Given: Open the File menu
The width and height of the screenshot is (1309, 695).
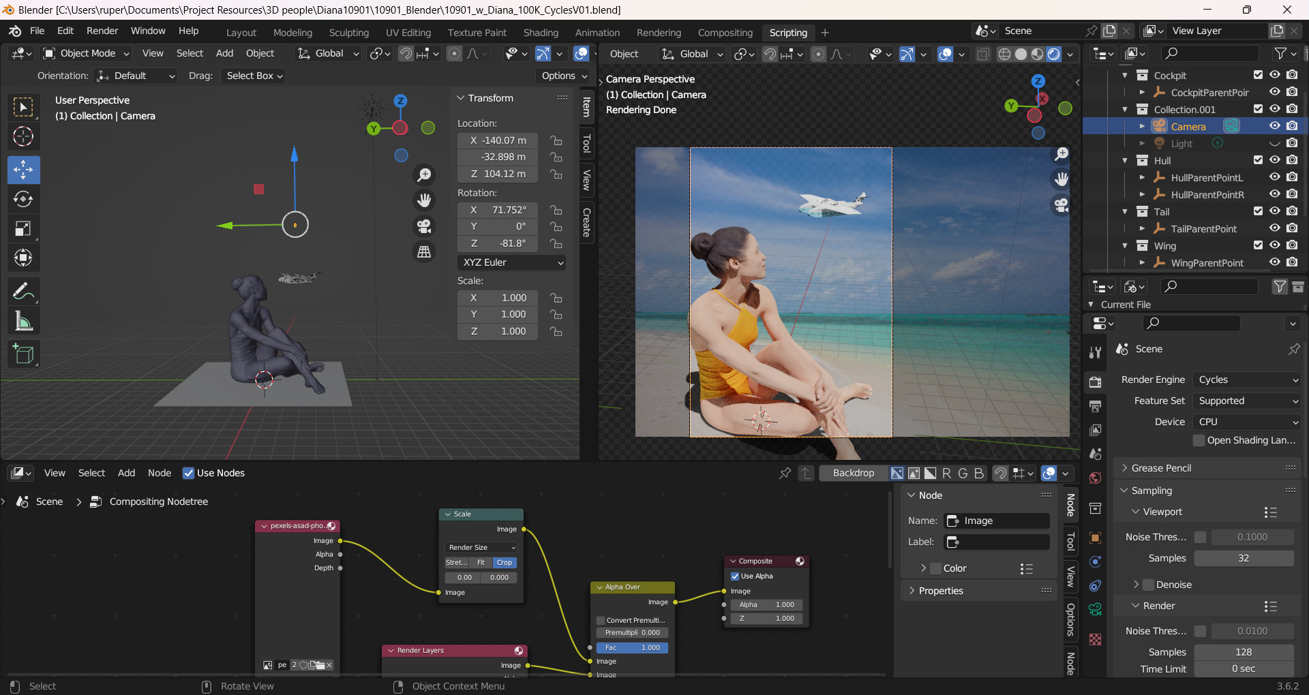Looking at the screenshot, I should click(x=37, y=31).
